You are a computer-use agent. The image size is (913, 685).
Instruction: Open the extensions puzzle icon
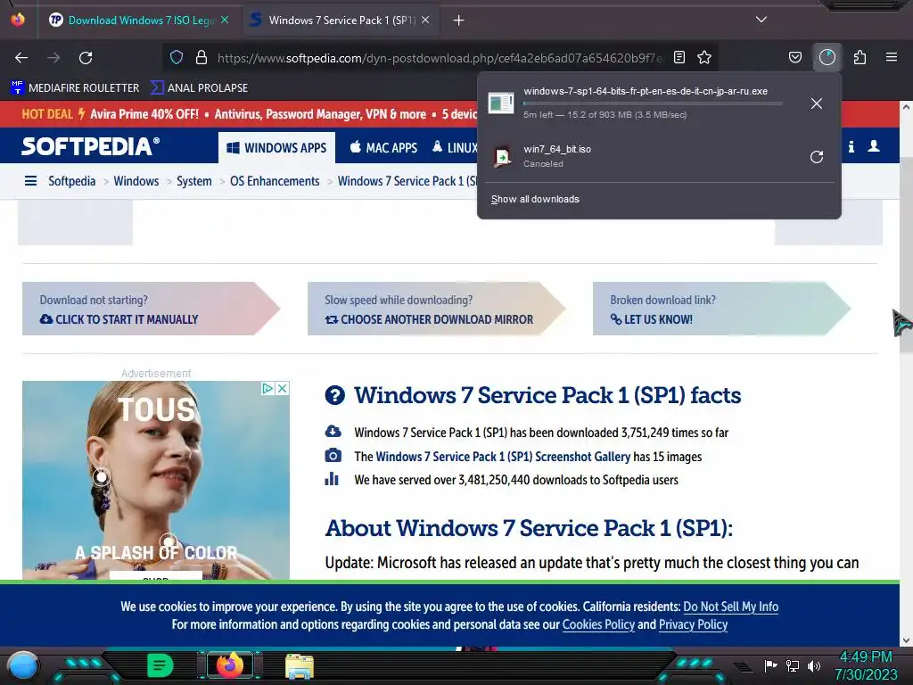[x=860, y=57]
